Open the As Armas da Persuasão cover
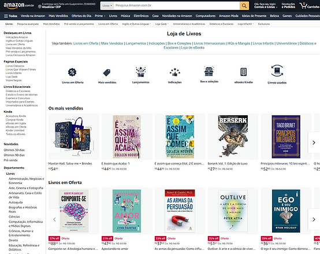320x254 pixels. tap(180, 211)
